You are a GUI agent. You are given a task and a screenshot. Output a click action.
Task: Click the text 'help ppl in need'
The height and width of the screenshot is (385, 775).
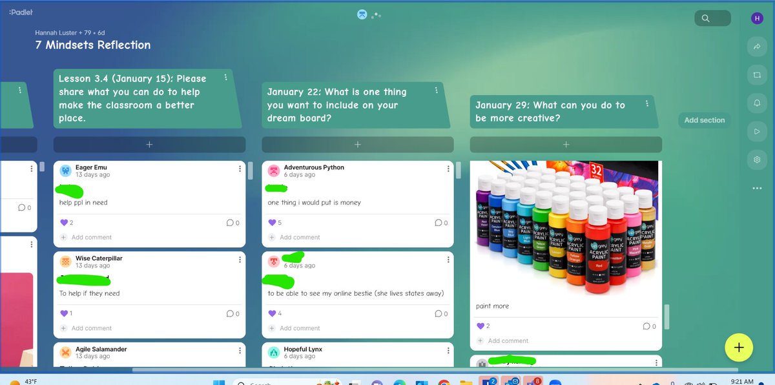(83, 202)
